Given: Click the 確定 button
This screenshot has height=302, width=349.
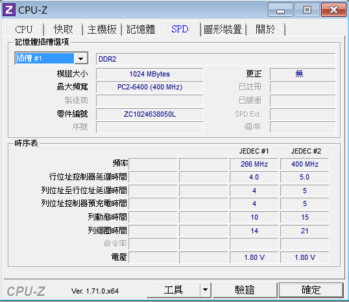Looking at the screenshot, I should coord(311,290).
